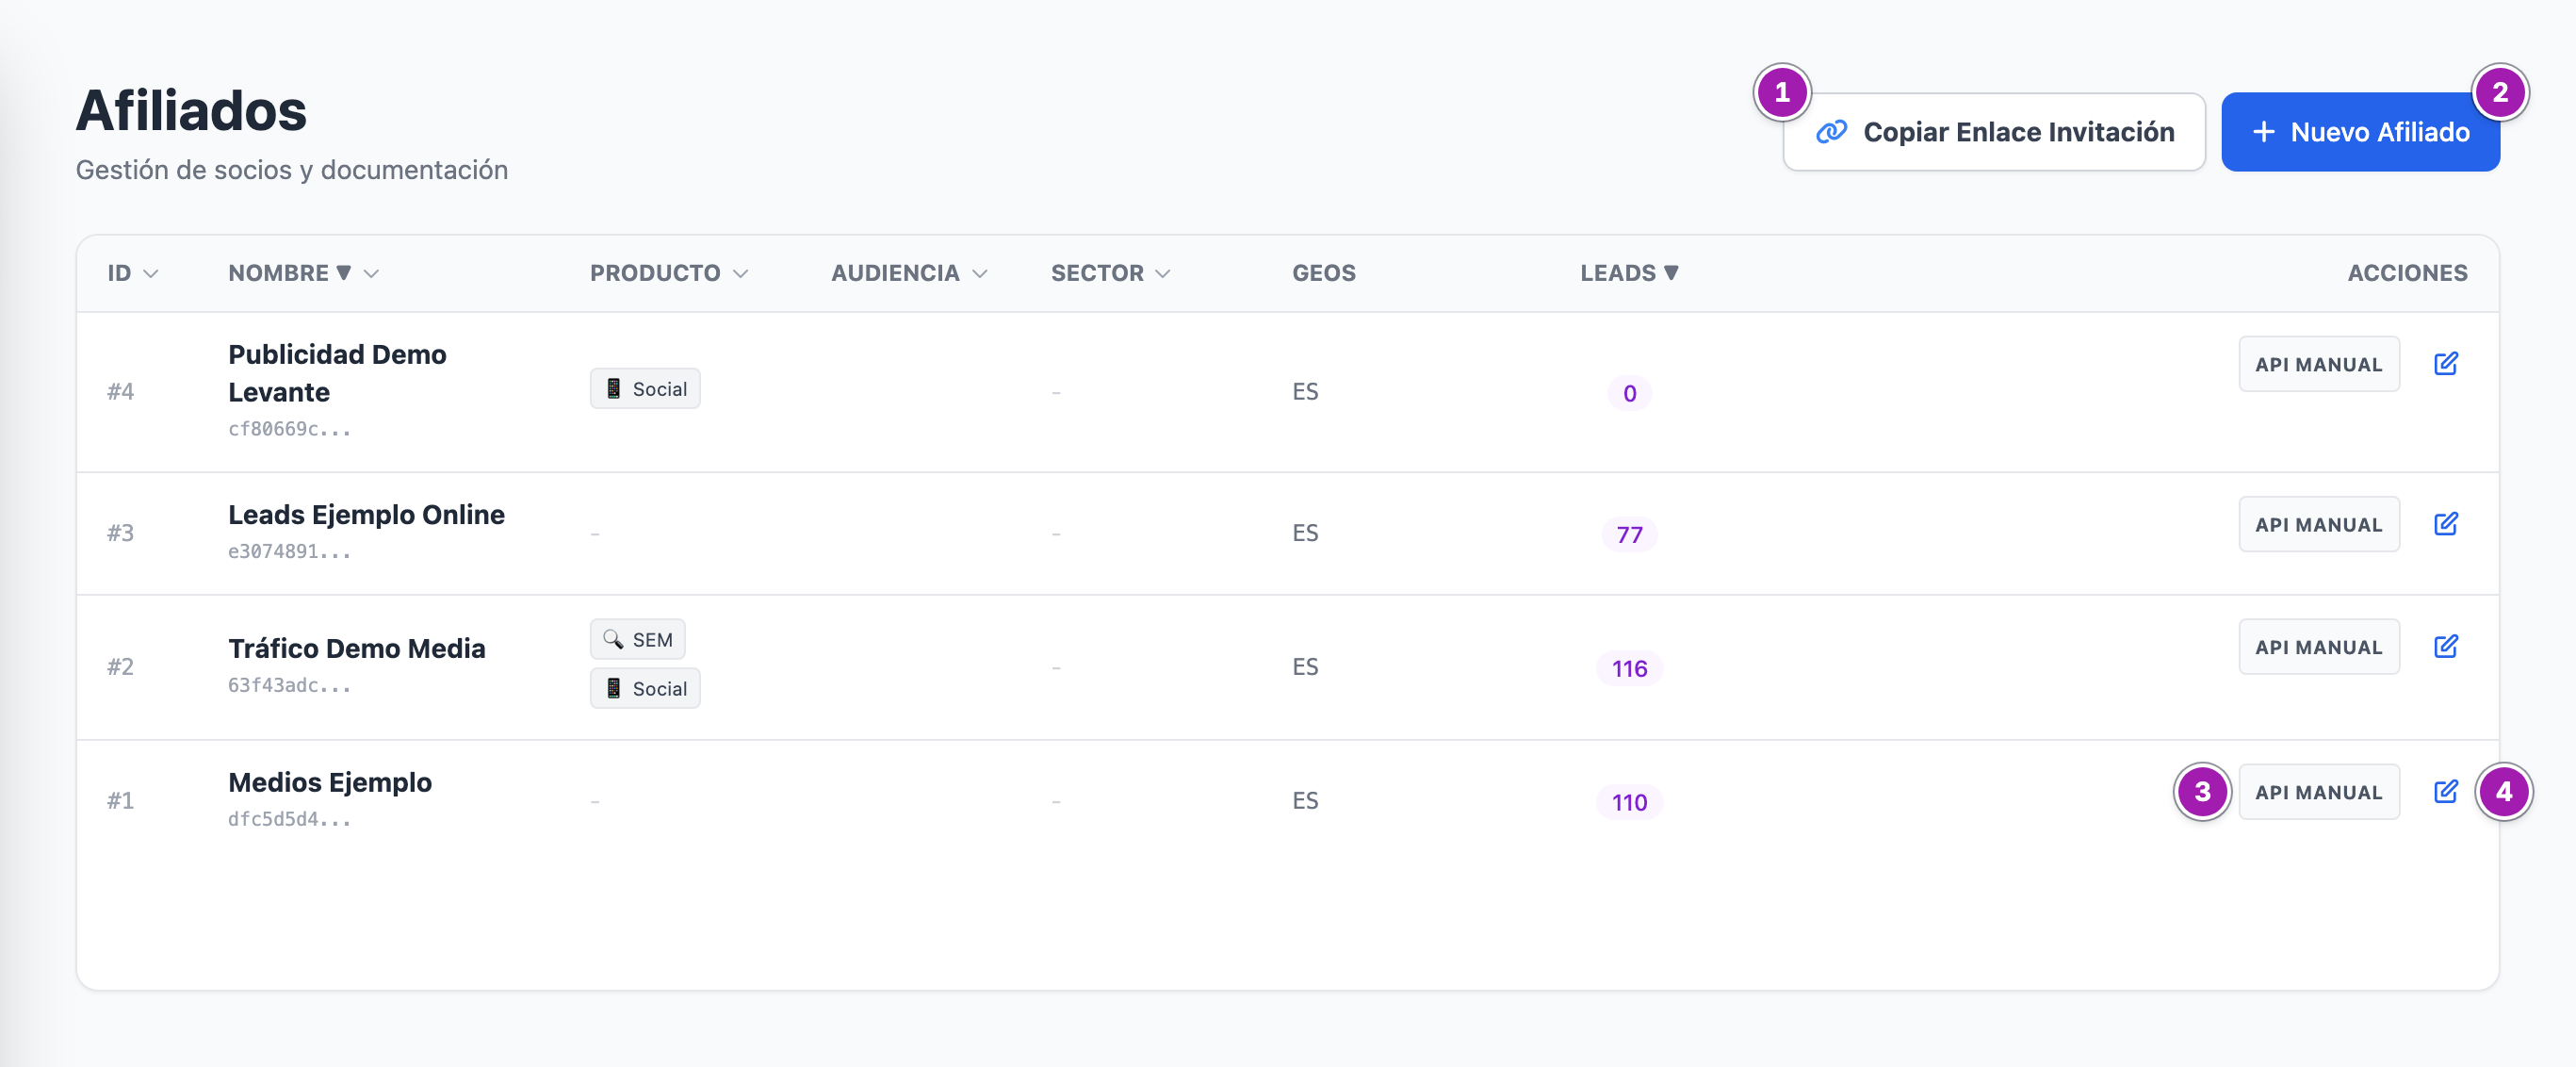Select the Leads Ejemplo Online name
Image resolution: width=2576 pixels, height=1067 pixels.
coord(366,515)
